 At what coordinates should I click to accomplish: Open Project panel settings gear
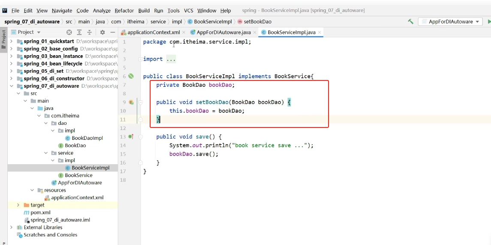(x=102, y=32)
